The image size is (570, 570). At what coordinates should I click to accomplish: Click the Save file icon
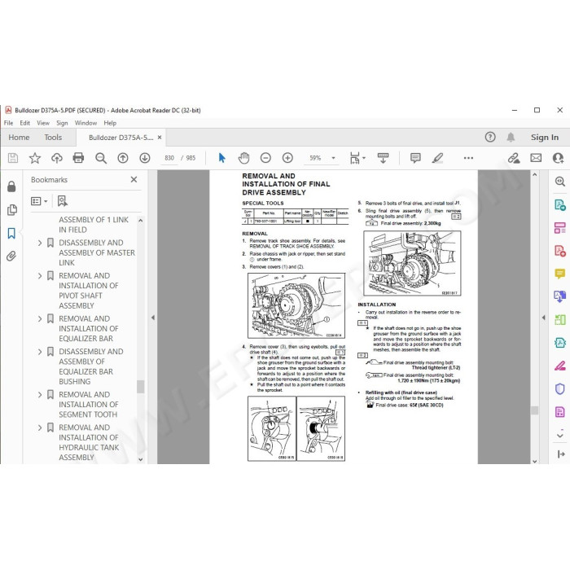pos(13,158)
